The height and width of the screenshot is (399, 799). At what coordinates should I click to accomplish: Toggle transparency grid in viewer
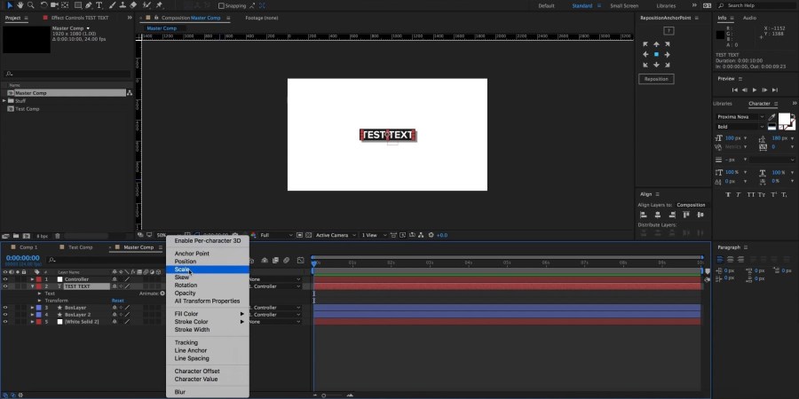pyautogui.click(x=308, y=235)
